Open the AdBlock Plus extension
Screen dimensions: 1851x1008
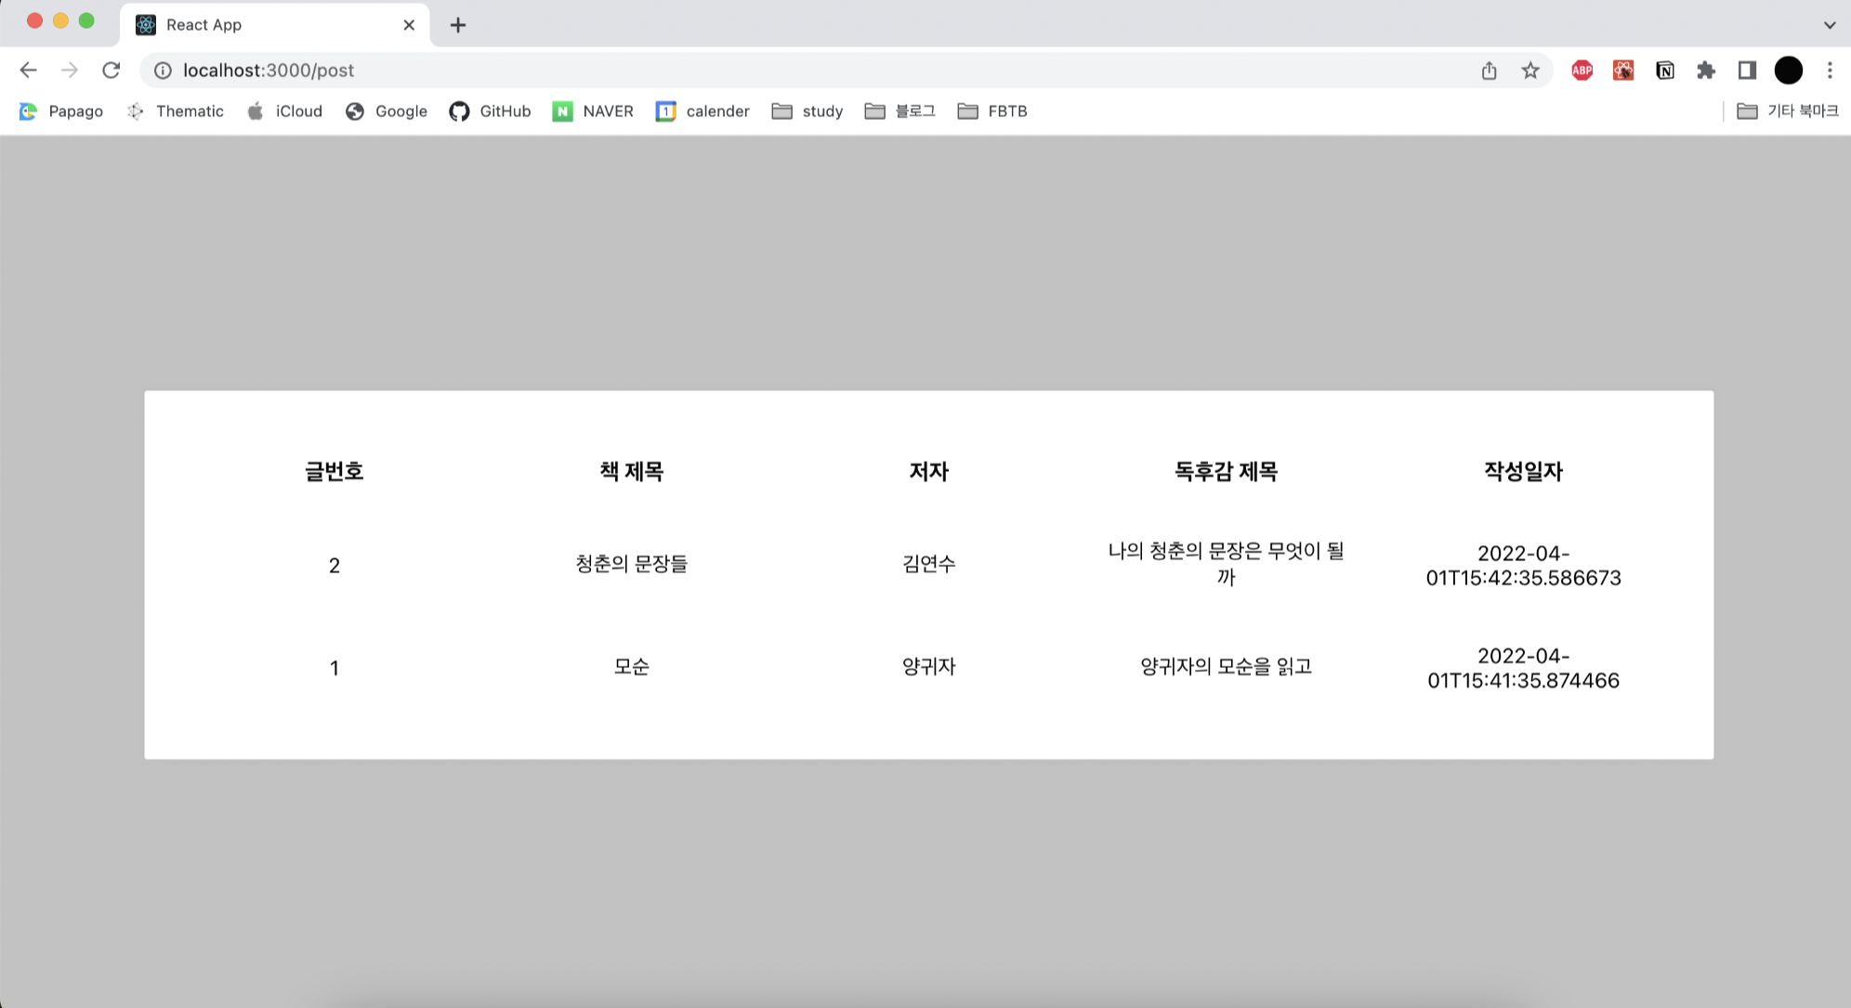pyautogui.click(x=1582, y=71)
